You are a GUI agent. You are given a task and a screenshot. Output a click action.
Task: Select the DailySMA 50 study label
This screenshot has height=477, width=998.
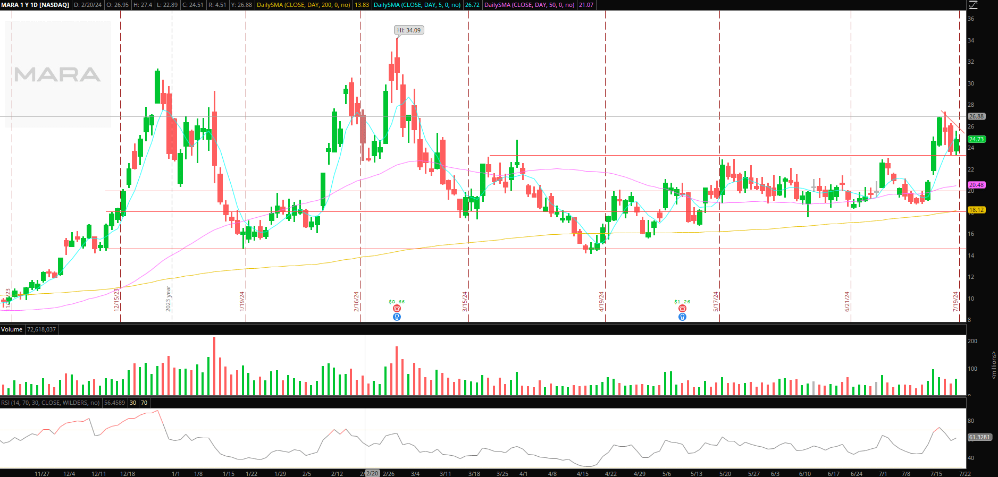click(x=530, y=5)
